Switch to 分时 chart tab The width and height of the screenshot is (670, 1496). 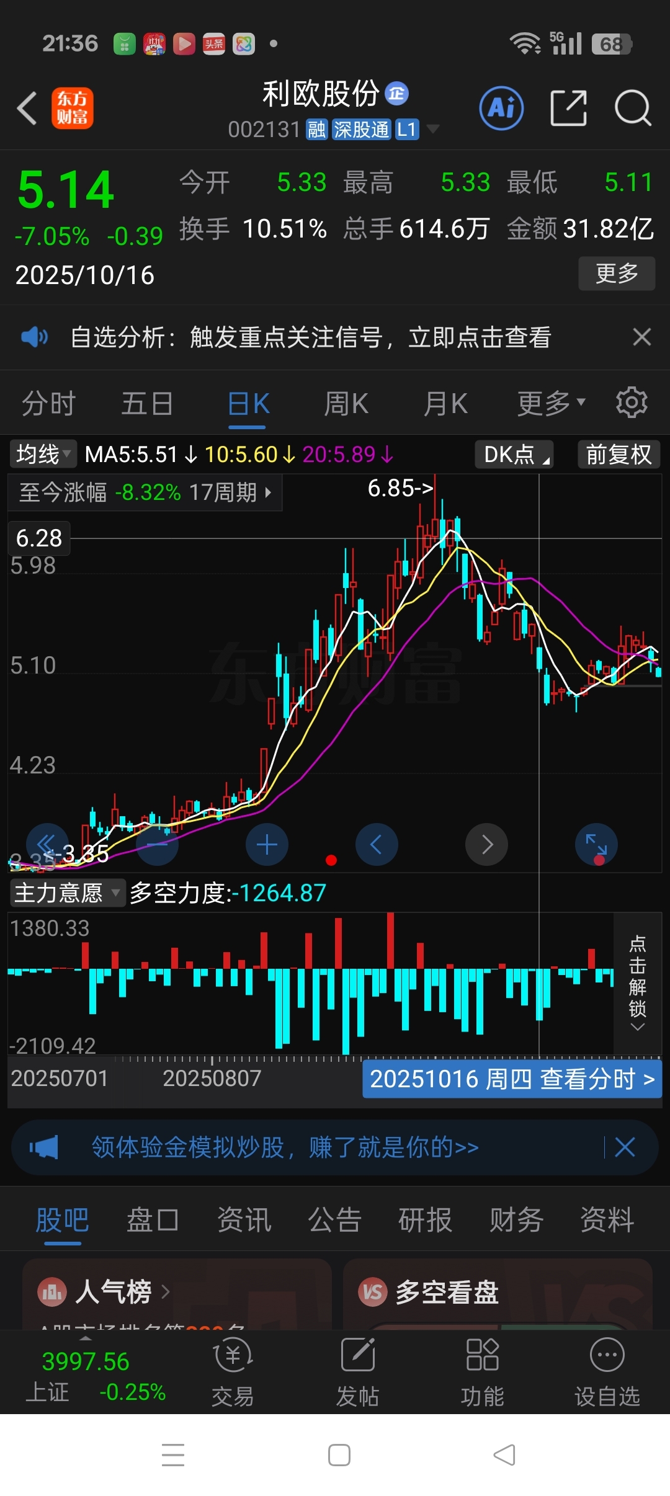coord(48,403)
